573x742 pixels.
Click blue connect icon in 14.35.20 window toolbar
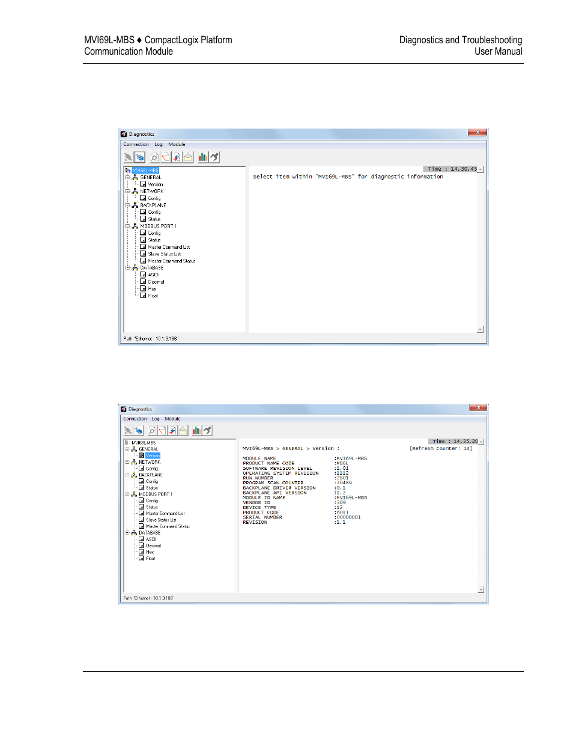point(138,430)
